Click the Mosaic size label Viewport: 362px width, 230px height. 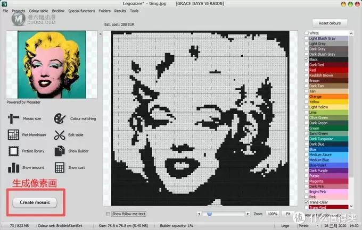[32, 118]
